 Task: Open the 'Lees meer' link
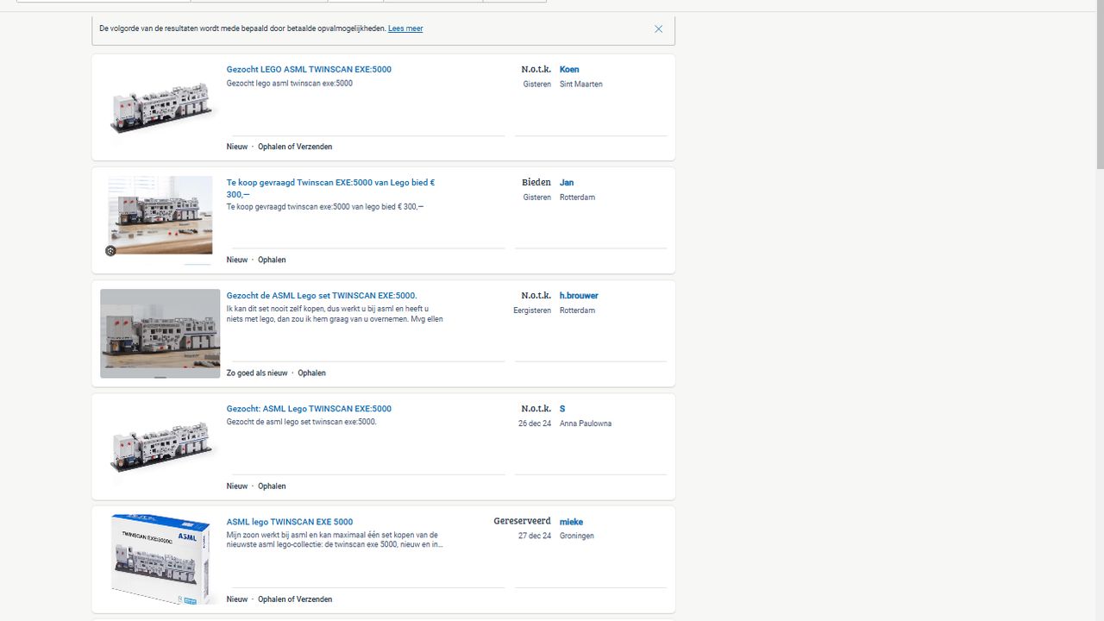405,28
